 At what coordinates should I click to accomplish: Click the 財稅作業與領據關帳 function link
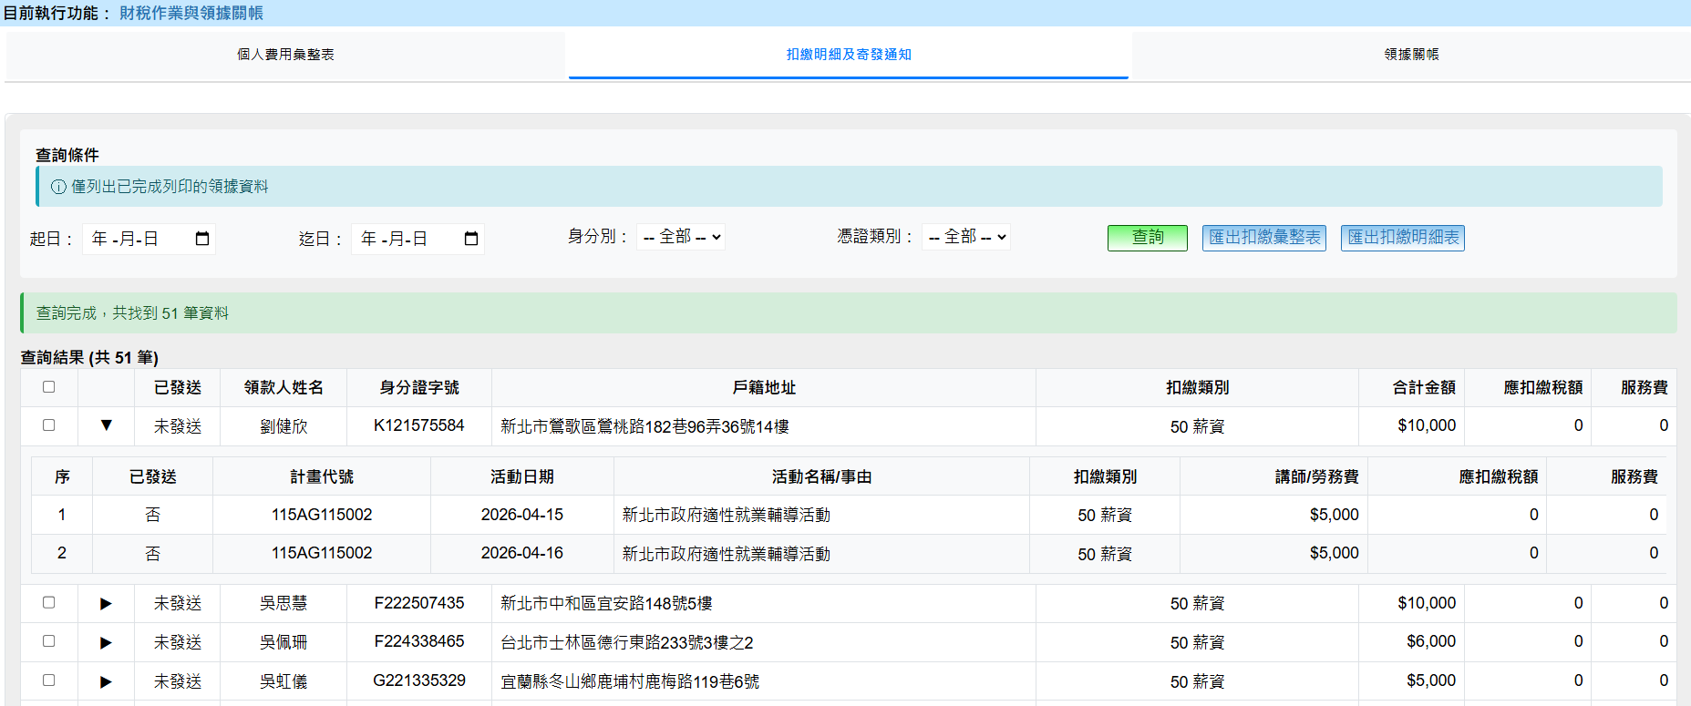coord(191,13)
